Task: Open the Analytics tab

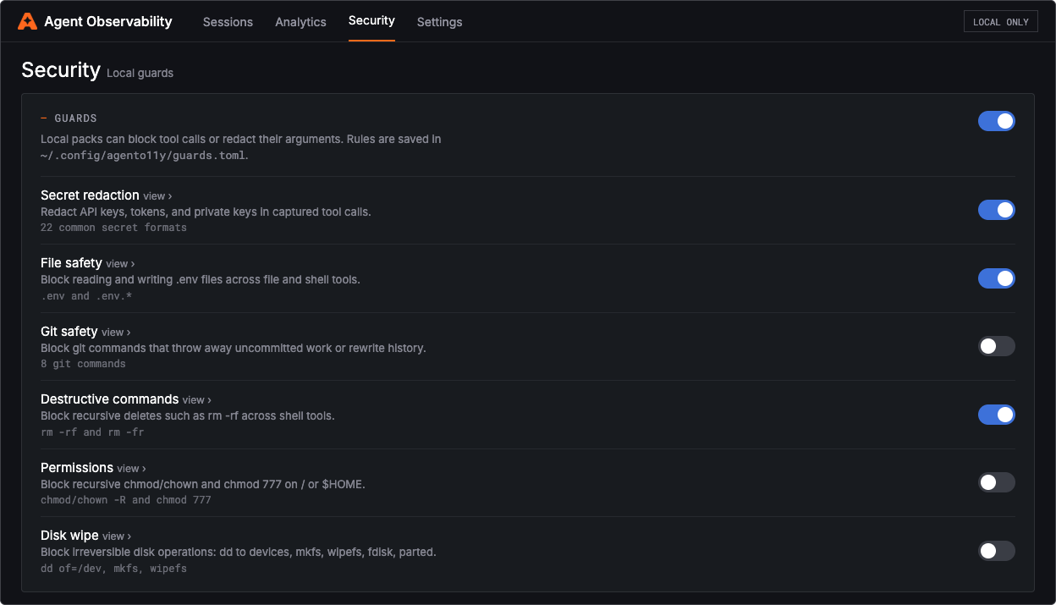Action: [300, 22]
